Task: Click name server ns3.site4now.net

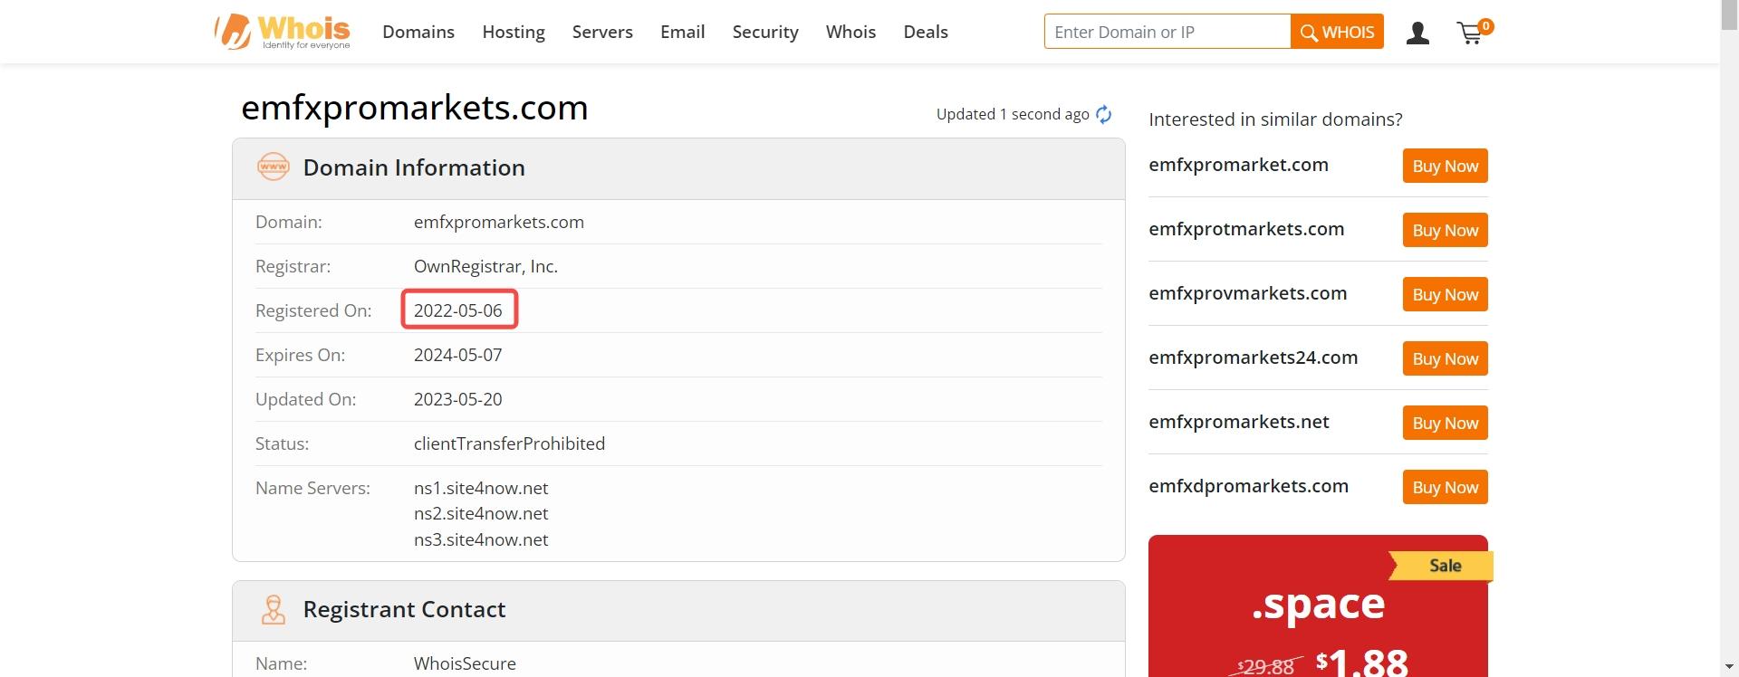Action: coord(481,539)
